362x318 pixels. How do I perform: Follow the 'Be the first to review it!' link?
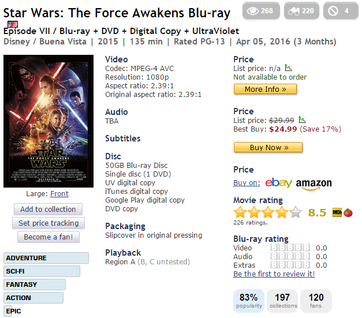pyautogui.click(x=274, y=274)
